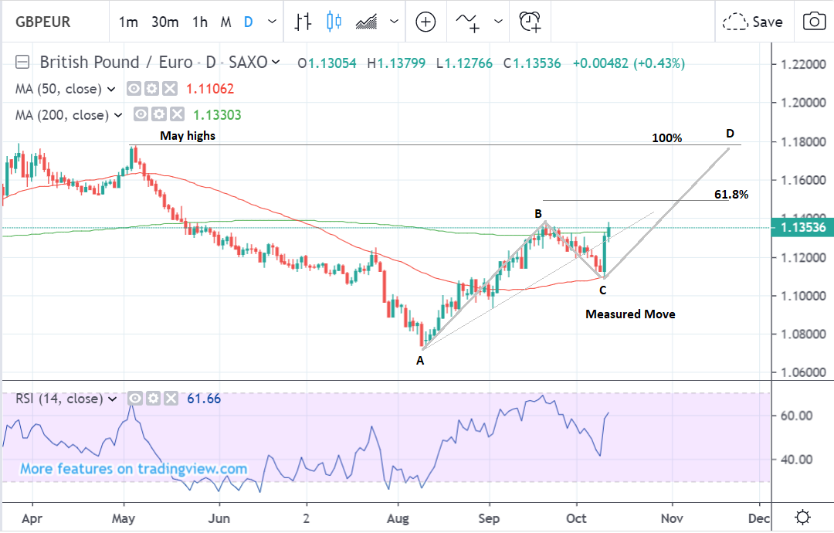834x533 pixels.
Task: Click the compare or add symbol icon
Action: (x=425, y=22)
